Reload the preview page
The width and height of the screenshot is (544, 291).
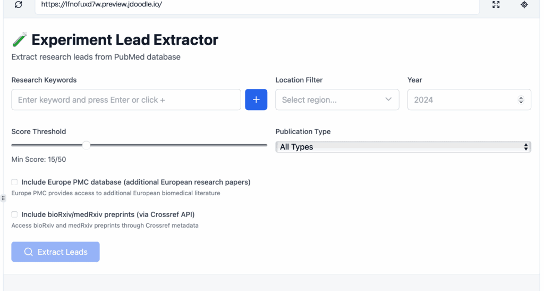pos(19,5)
